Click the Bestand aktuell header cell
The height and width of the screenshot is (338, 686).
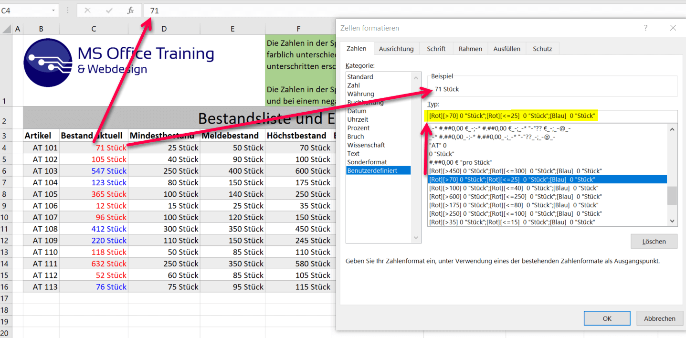click(x=94, y=136)
